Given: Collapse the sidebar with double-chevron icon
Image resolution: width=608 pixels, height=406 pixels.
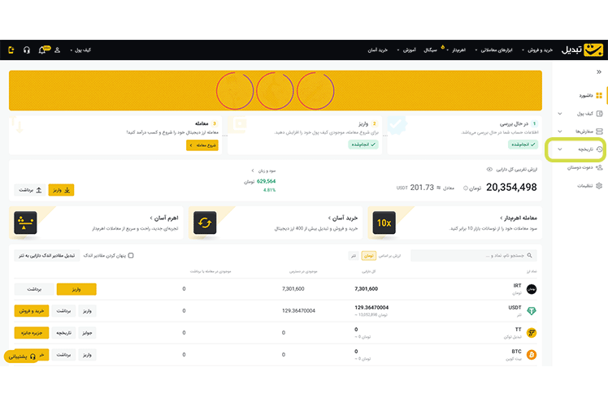Looking at the screenshot, I should coord(599,72).
